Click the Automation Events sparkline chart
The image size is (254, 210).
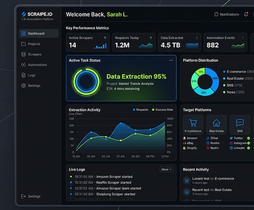[x=238, y=45]
